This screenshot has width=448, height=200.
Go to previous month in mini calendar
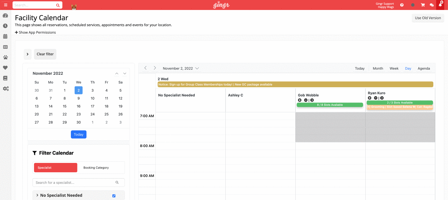pos(117,74)
